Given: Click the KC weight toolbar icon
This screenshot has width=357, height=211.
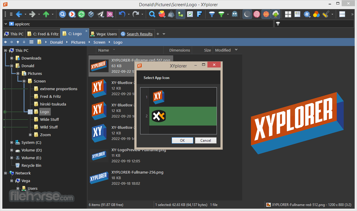Looking at the screenshot, I should click(171, 14).
